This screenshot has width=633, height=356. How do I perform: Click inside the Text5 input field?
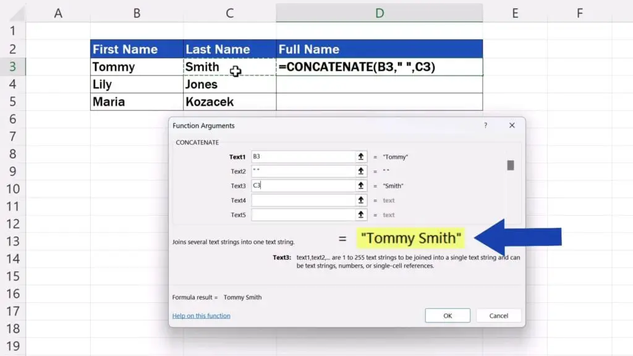click(x=302, y=215)
